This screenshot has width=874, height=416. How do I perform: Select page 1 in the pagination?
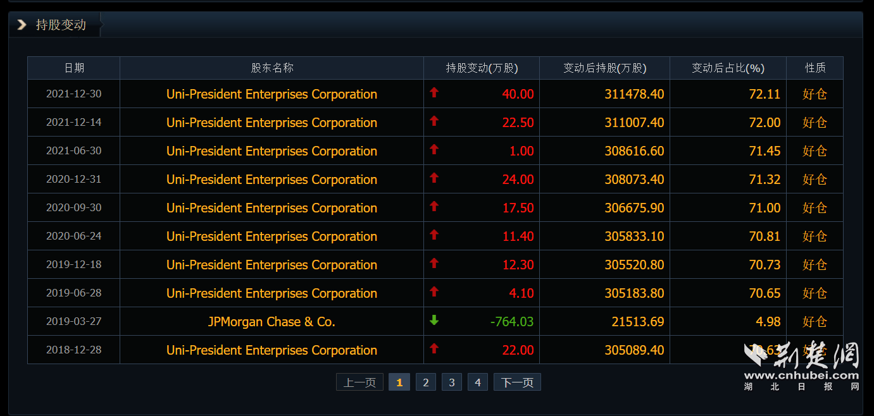399,382
